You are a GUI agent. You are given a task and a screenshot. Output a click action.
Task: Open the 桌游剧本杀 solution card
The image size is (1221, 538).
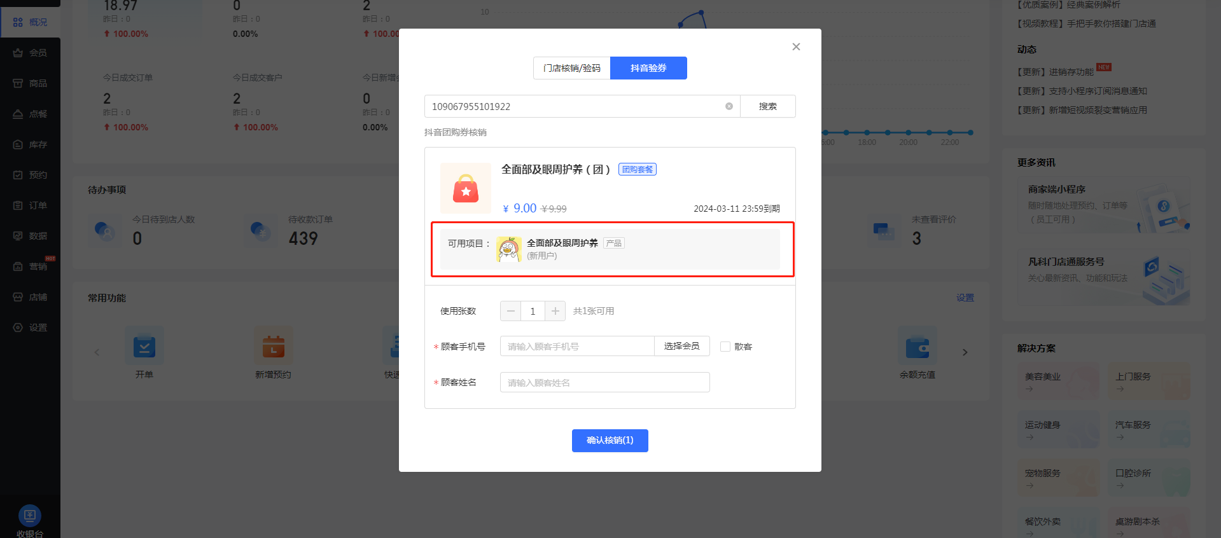[1149, 523]
